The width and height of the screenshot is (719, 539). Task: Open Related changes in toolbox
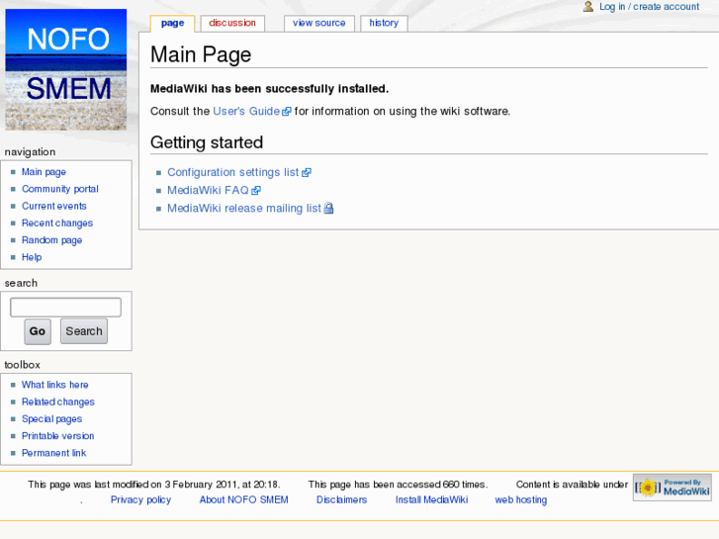tap(58, 402)
